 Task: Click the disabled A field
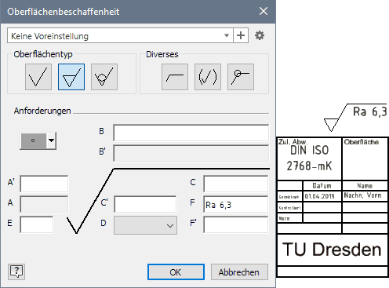[x=44, y=204]
